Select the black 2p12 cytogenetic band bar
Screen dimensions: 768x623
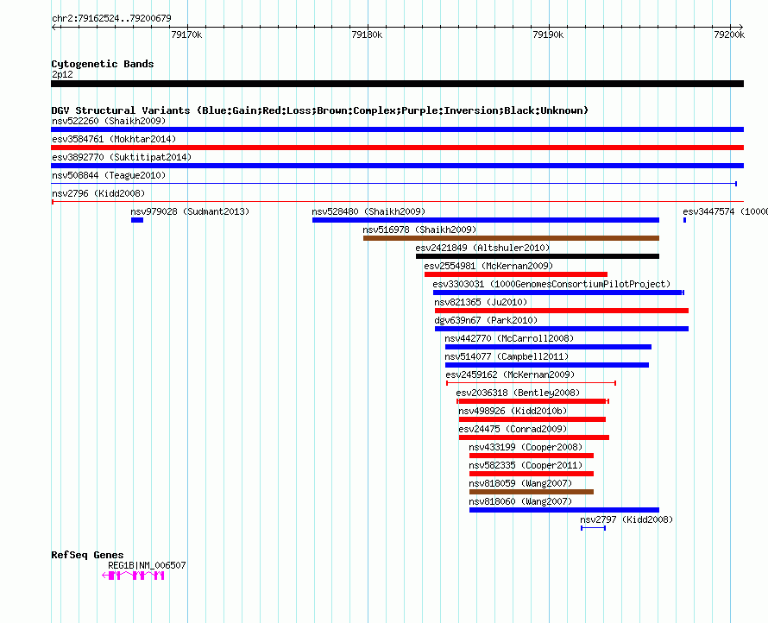click(x=397, y=84)
